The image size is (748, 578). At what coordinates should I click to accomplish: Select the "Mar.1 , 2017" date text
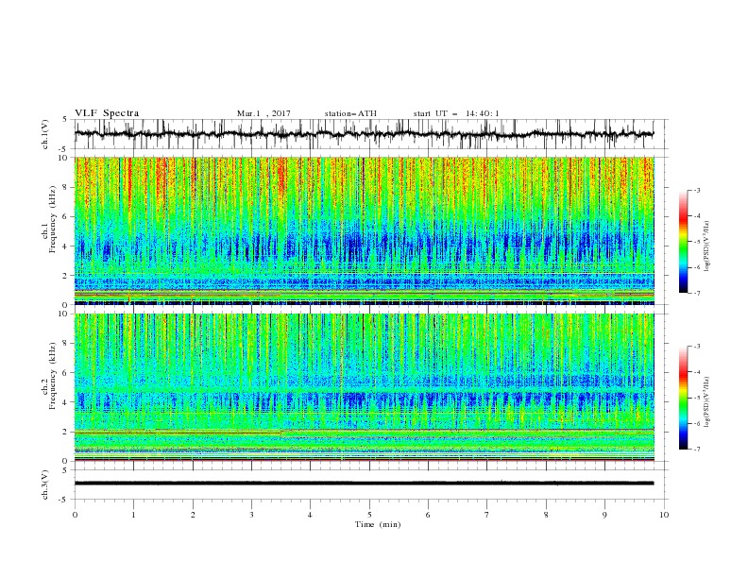tap(263, 113)
